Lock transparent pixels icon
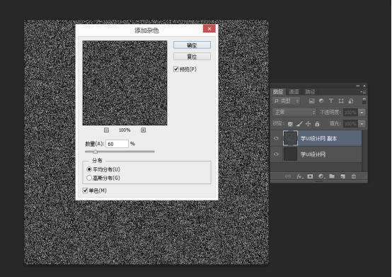392x277 pixels. (x=290, y=124)
